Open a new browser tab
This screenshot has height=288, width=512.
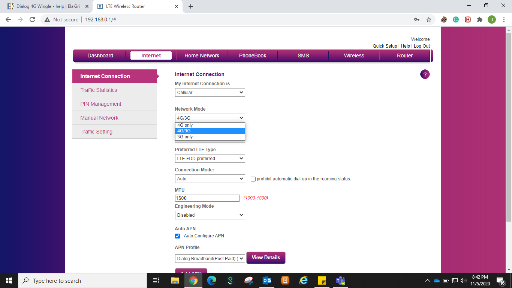point(191,6)
